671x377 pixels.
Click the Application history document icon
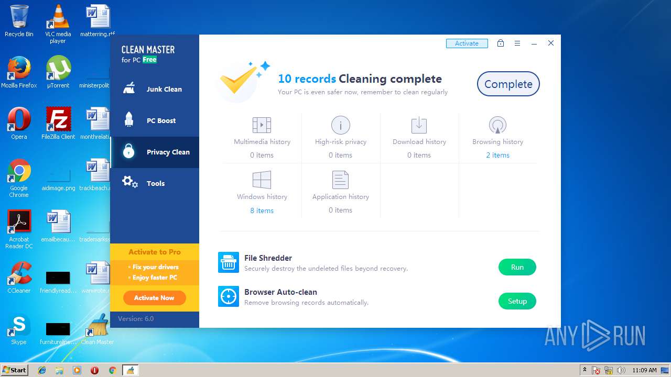point(341,180)
